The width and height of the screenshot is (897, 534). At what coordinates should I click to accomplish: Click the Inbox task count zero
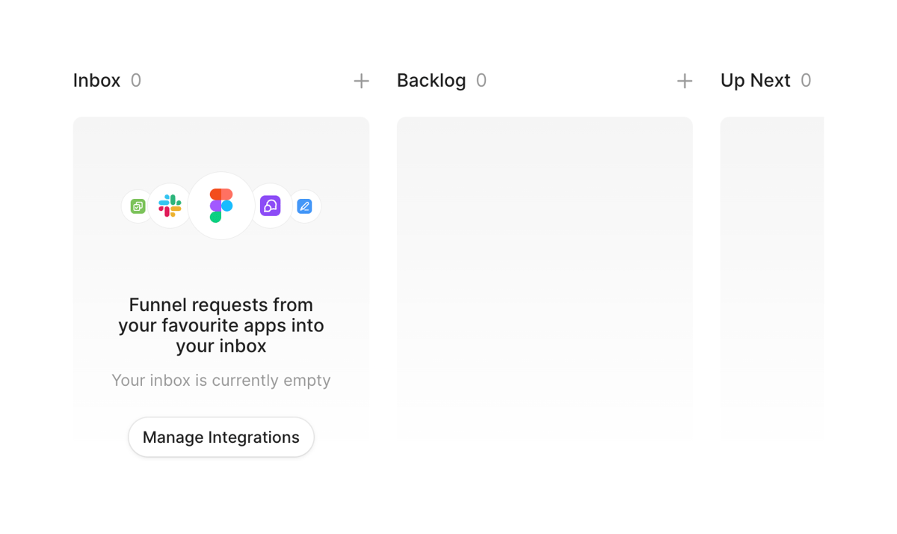coord(138,81)
